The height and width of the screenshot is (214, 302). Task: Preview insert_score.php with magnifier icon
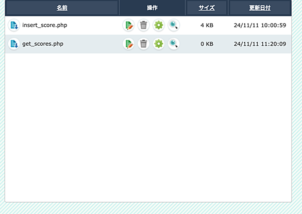point(174,25)
